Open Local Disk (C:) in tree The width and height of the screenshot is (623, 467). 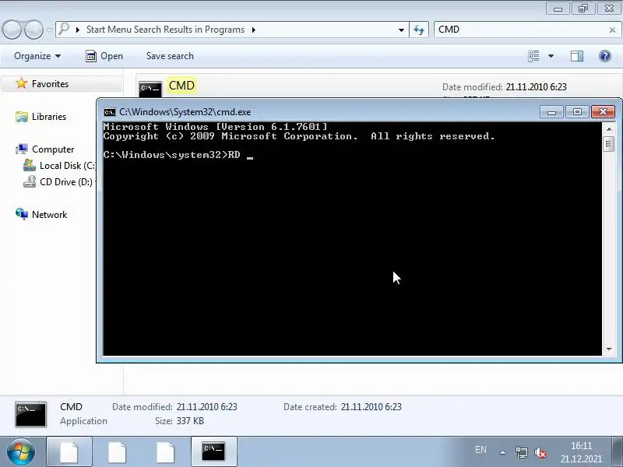point(68,166)
